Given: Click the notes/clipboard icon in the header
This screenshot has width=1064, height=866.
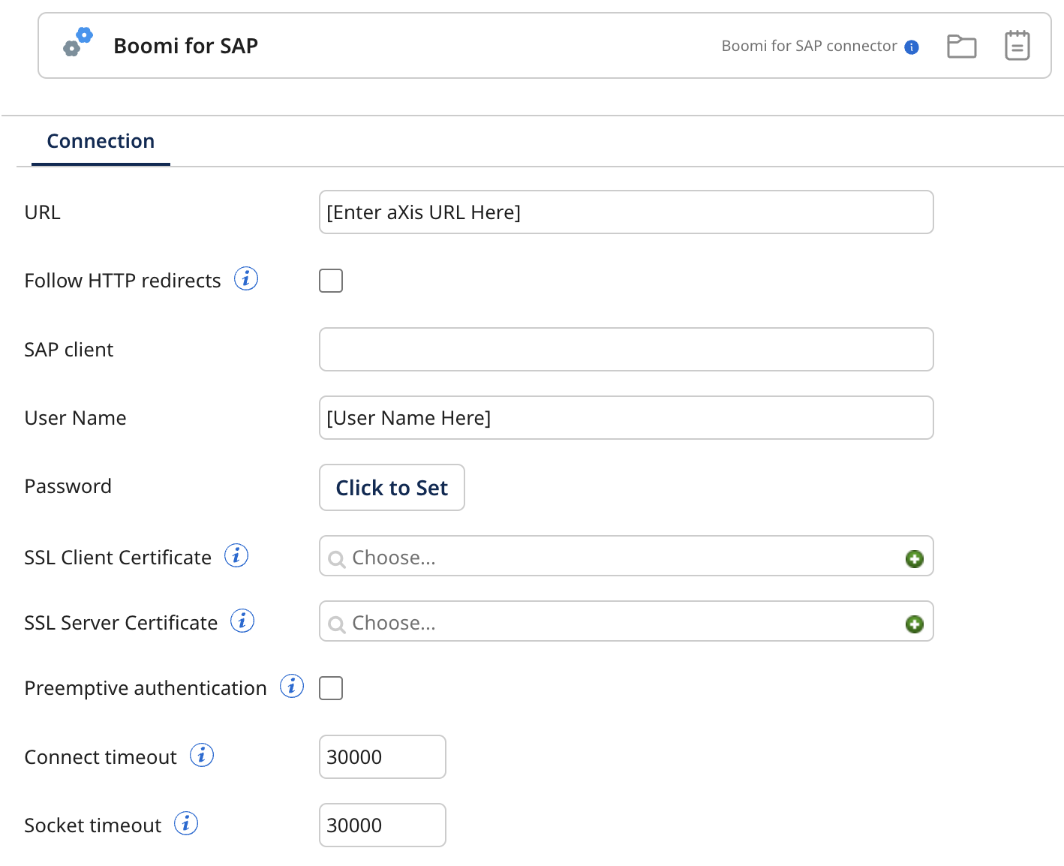Looking at the screenshot, I should tap(1017, 46).
